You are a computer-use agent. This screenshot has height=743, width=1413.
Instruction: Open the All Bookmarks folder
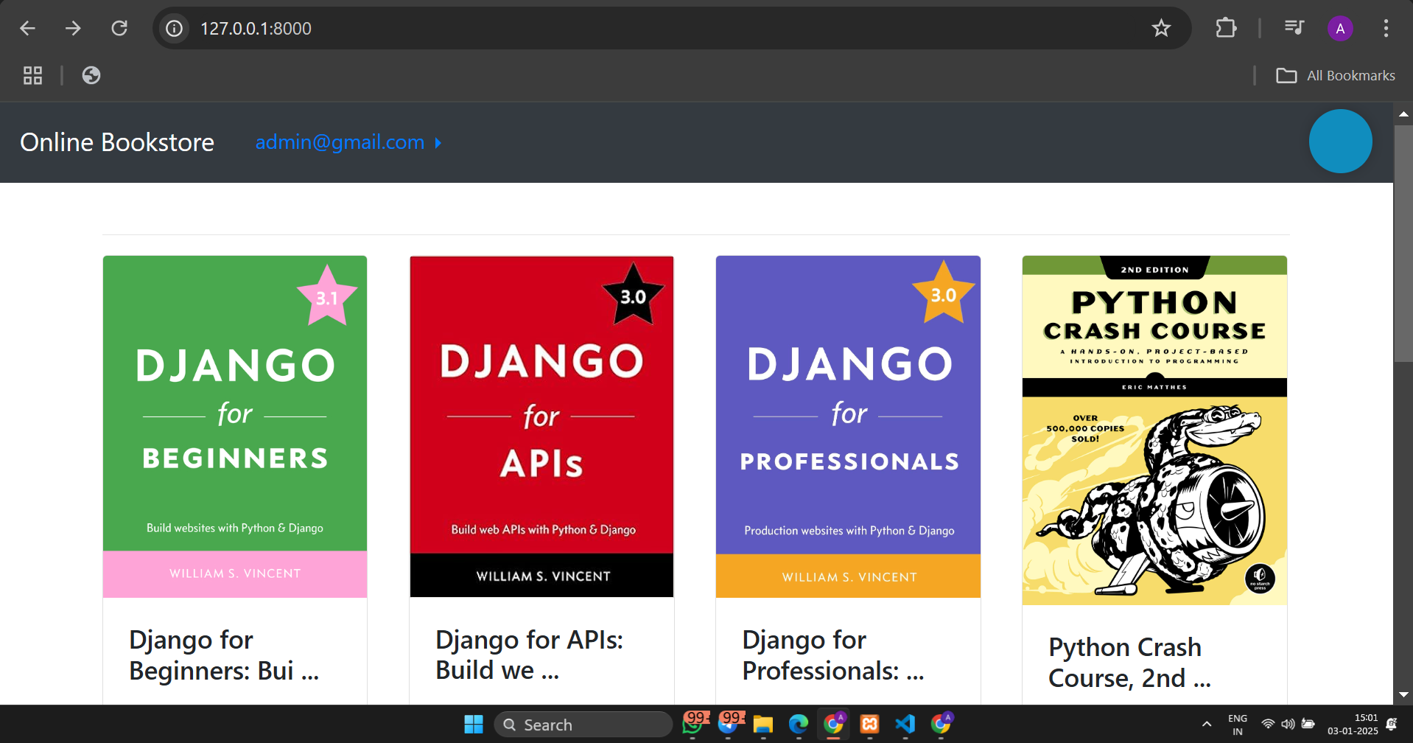[1336, 75]
